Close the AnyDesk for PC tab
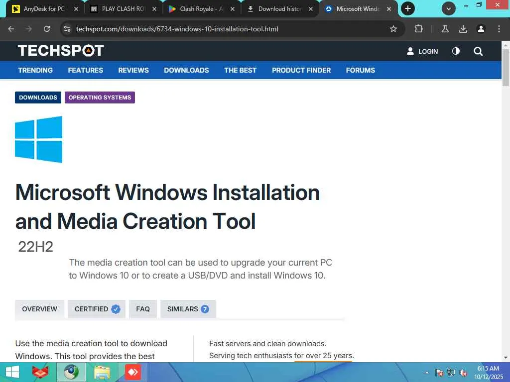 [x=76, y=9]
